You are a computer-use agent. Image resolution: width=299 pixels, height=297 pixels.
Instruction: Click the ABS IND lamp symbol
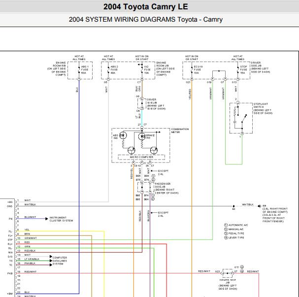click(123, 135)
